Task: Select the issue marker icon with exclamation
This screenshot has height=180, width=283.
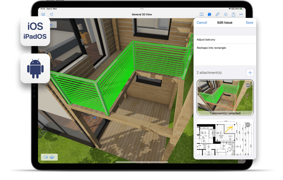Action: coord(209,14)
